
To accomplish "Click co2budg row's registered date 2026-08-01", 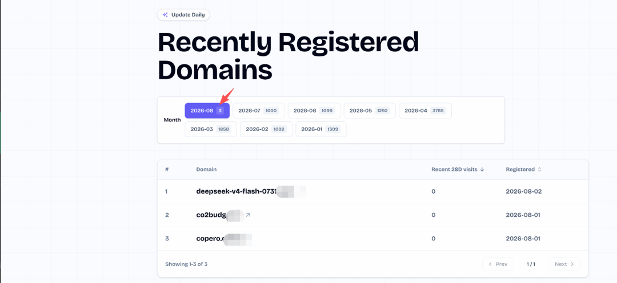I will 523,215.
